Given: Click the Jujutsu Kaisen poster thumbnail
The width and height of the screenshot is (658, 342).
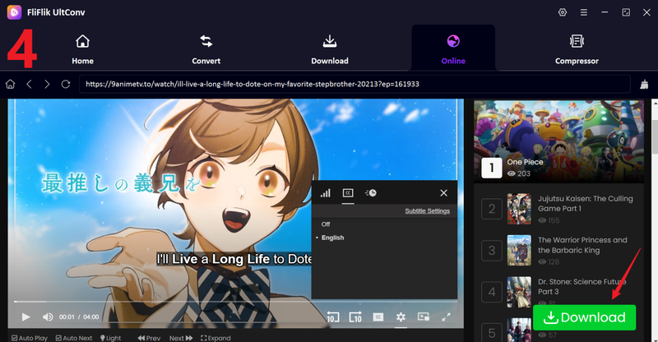Looking at the screenshot, I should pos(519,209).
